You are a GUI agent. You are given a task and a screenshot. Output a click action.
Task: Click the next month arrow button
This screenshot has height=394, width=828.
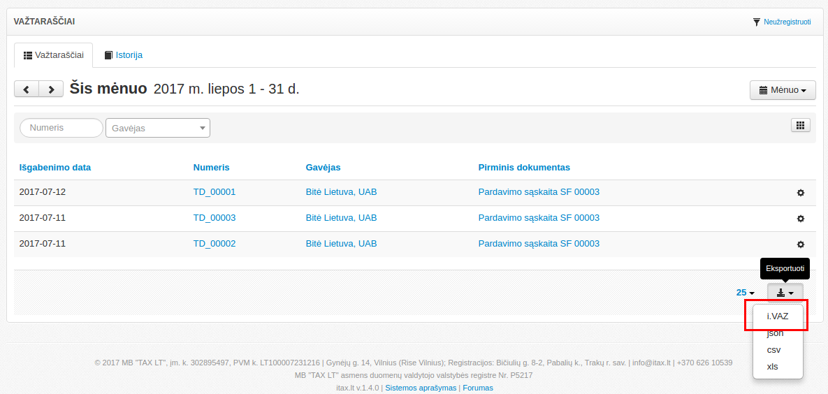tap(50, 89)
